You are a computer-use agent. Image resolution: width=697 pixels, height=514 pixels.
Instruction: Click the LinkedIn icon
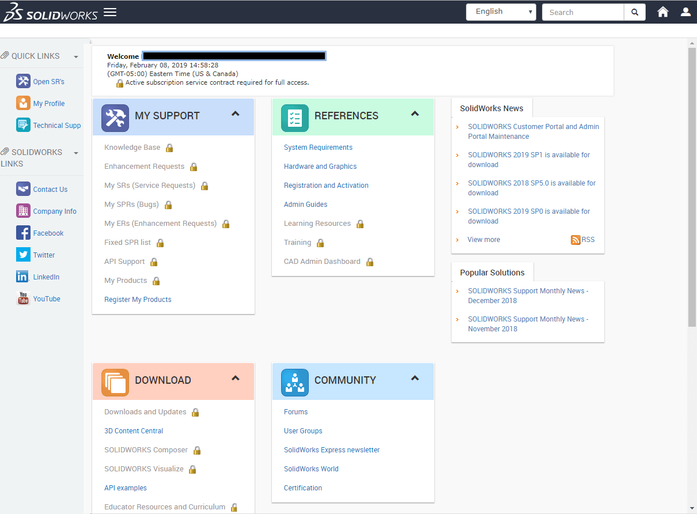click(x=23, y=277)
